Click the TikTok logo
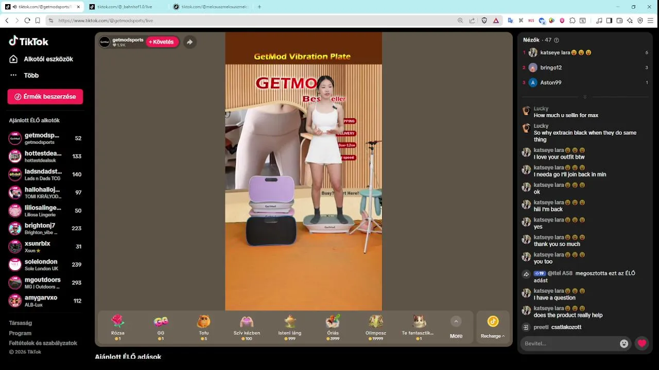The image size is (659, 370). 29,41
